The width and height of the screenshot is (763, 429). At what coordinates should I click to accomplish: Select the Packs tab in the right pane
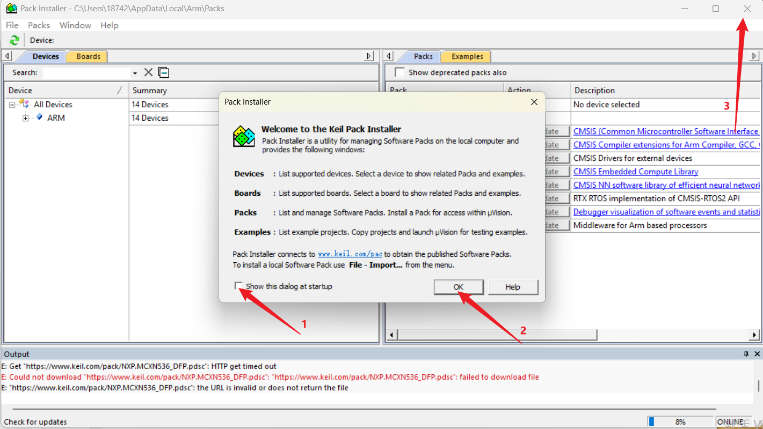[x=423, y=56]
